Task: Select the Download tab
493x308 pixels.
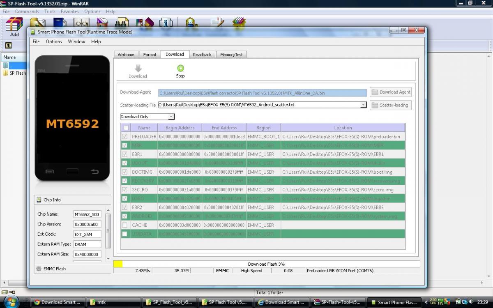Action: [x=175, y=54]
